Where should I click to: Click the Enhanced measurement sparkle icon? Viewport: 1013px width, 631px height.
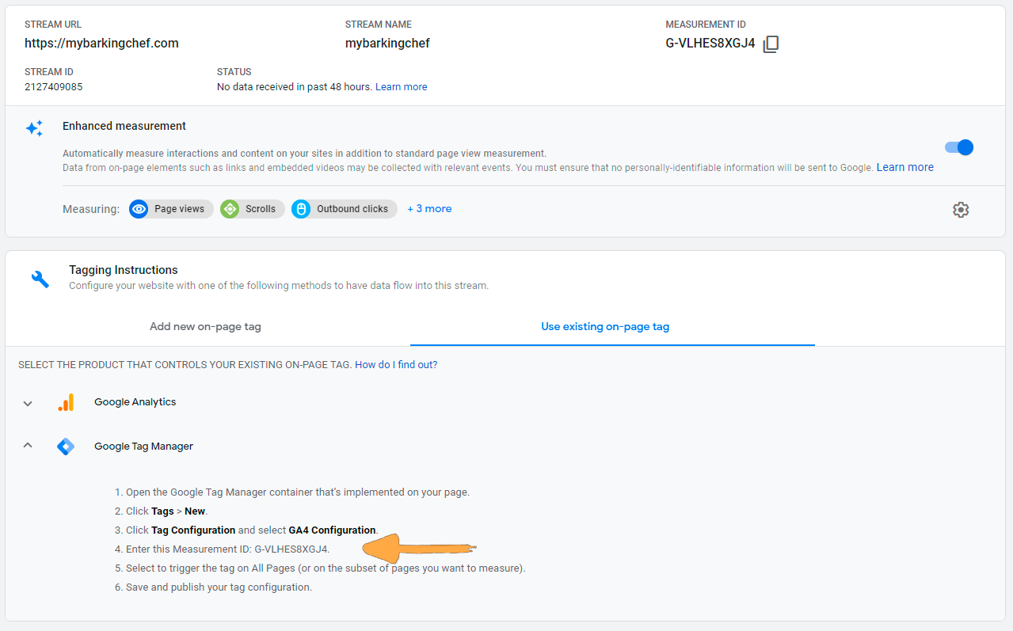[34, 128]
